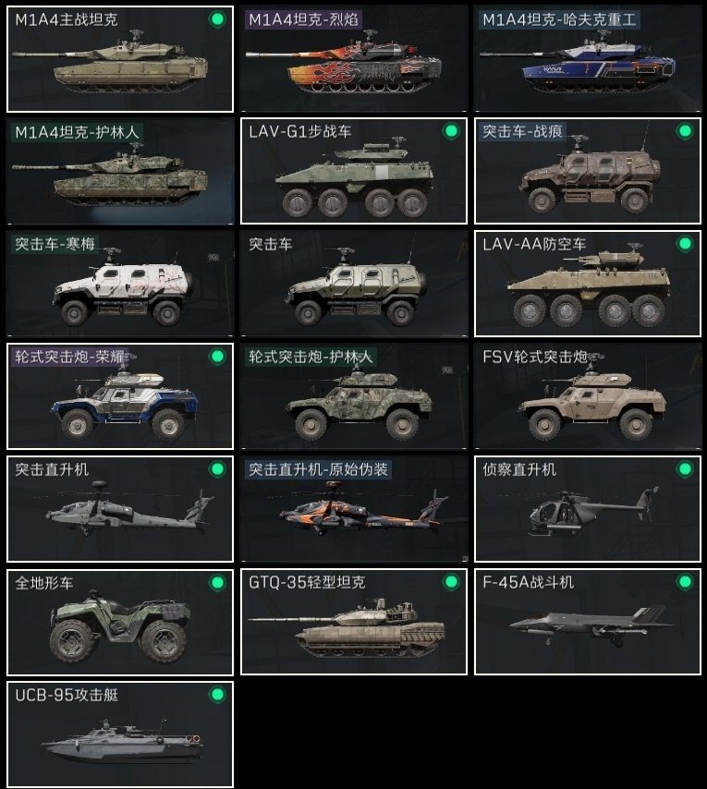The width and height of the screenshot is (707, 789).
Task: Select 轮式突击炮-护林人 camo skin
Action: (x=354, y=396)
